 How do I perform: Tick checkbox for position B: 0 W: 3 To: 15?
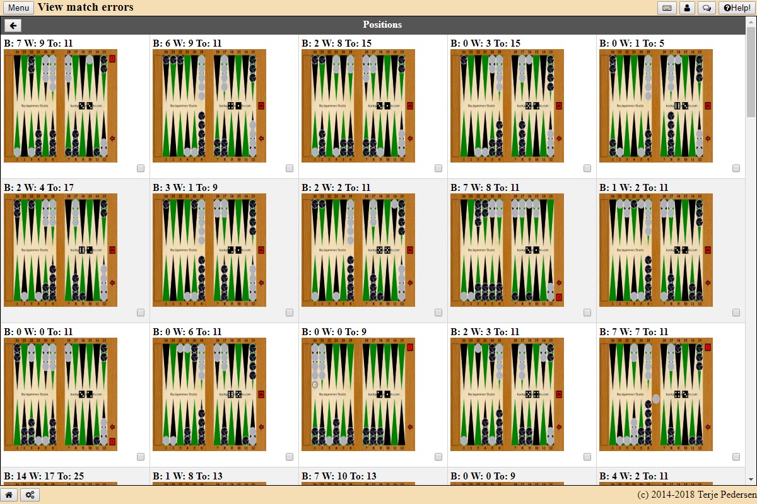click(587, 168)
